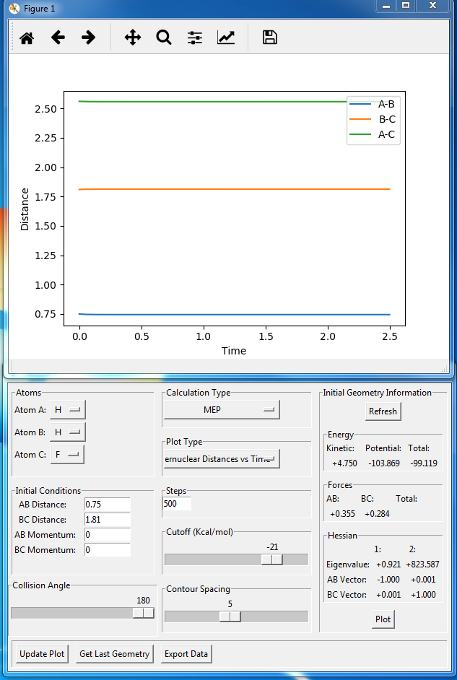Open Configure subplots sliders icon

tap(195, 38)
